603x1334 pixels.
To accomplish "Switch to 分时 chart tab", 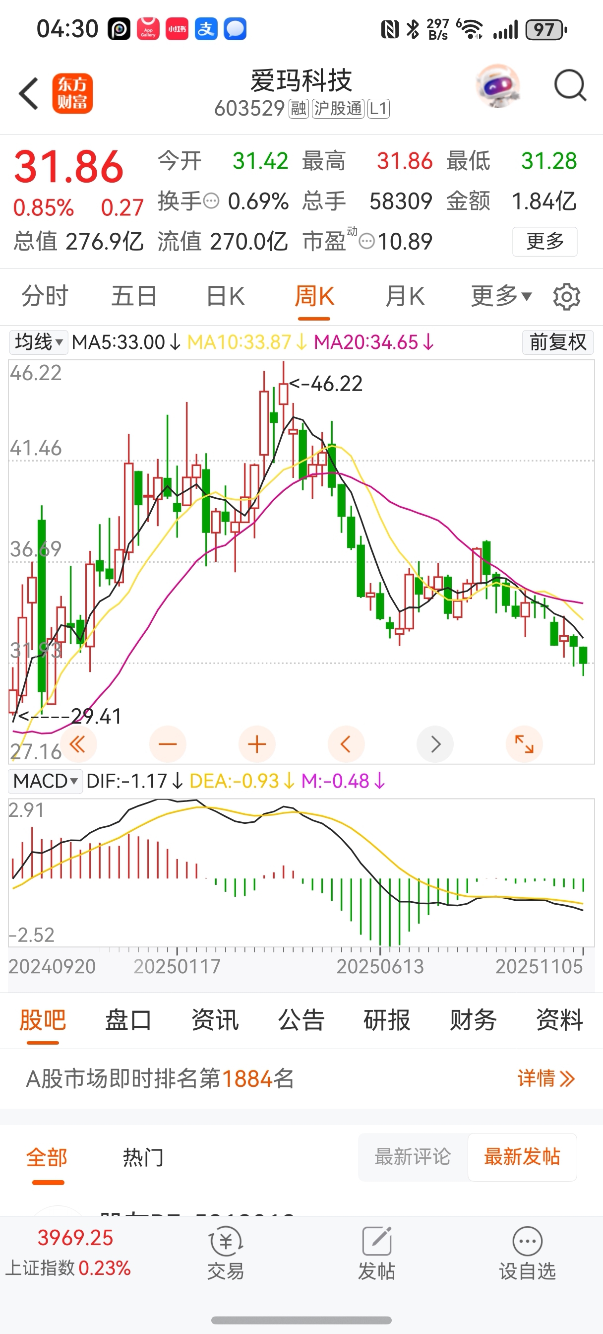I will 45,296.
